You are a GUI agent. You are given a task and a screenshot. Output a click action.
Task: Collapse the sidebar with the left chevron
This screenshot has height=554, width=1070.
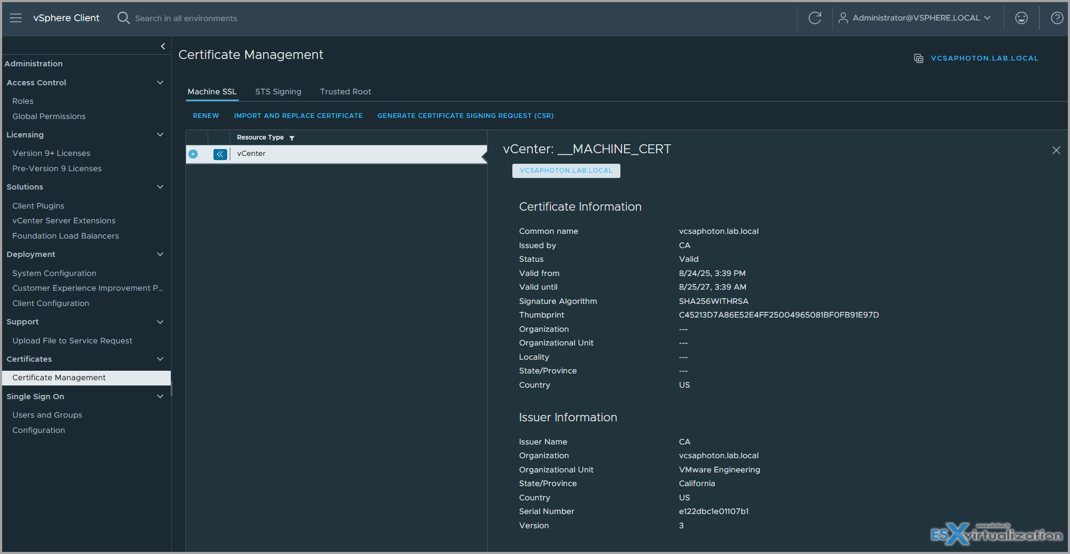[x=163, y=46]
